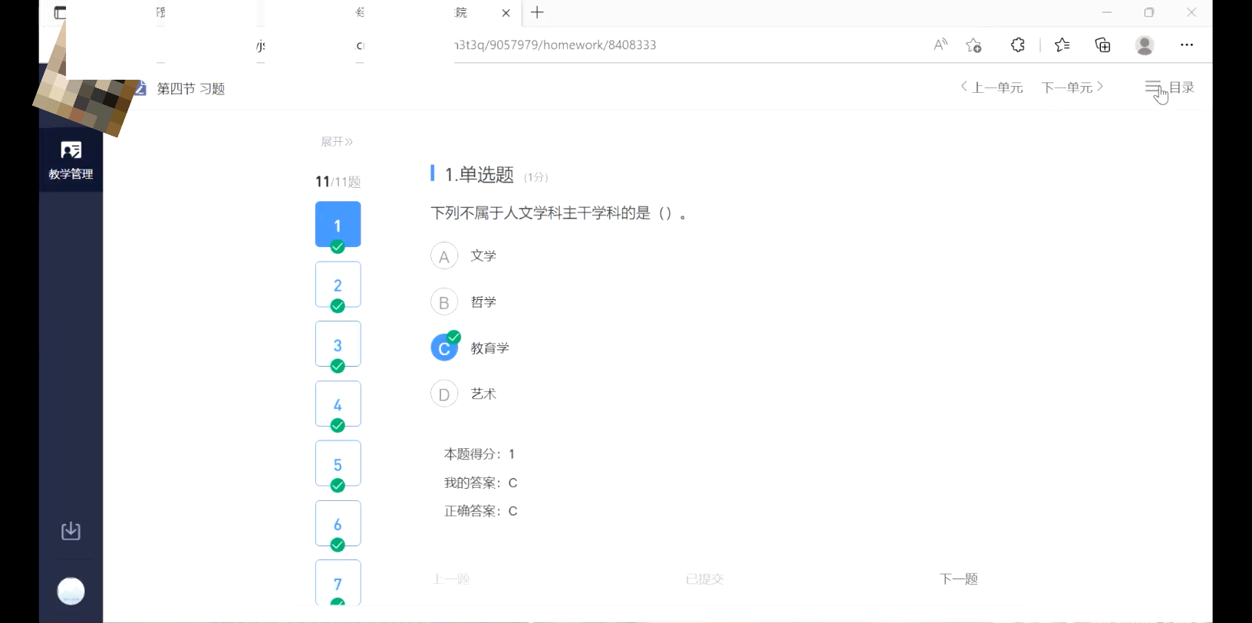Close the active browser tab

(x=506, y=13)
